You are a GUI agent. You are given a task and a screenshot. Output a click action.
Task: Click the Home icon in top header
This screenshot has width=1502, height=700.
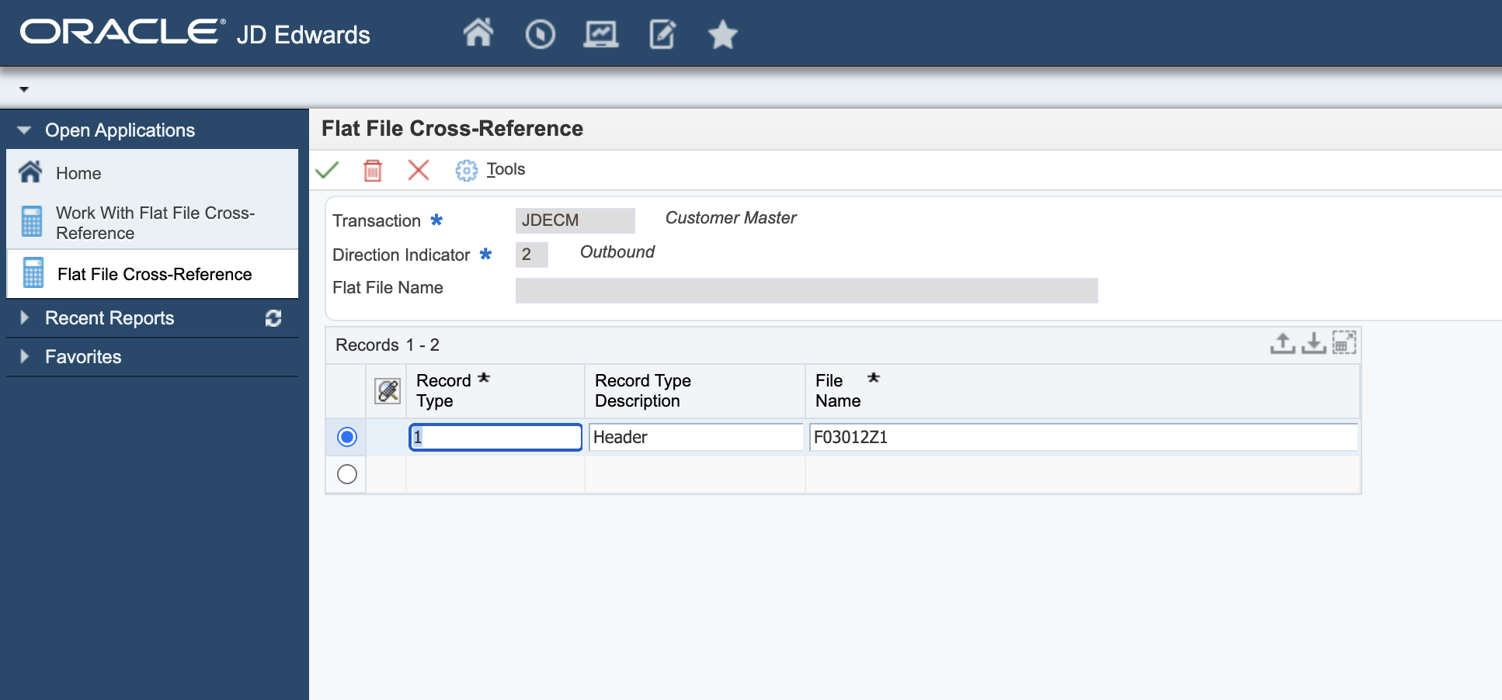pos(478,33)
